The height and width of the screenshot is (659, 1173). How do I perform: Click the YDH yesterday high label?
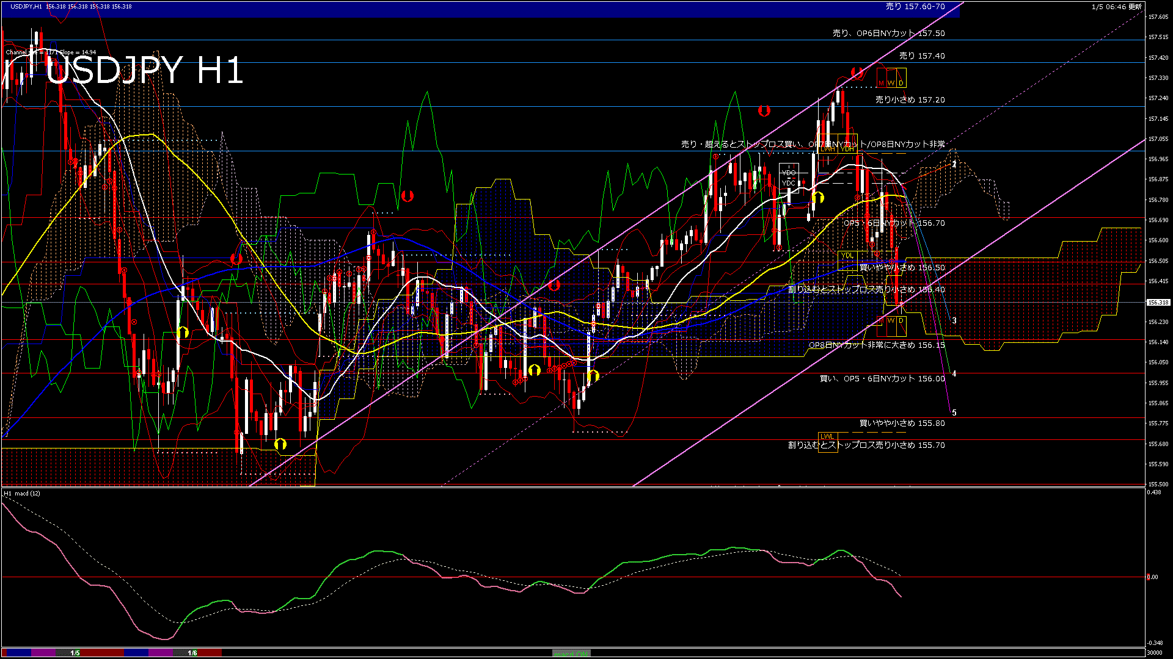click(x=847, y=149)
